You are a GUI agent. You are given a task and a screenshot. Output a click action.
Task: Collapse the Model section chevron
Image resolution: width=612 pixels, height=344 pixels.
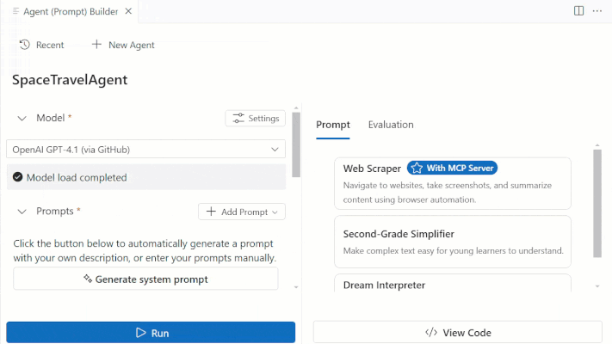[x=22, y=118]
